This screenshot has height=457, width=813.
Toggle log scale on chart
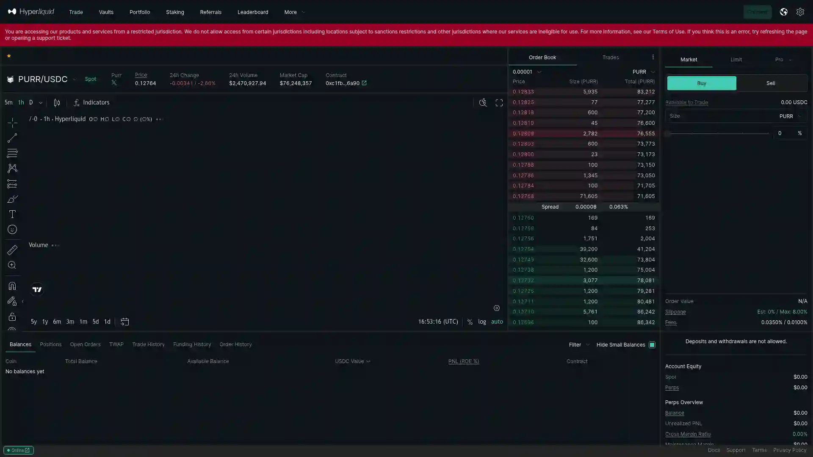click(482, 322)
